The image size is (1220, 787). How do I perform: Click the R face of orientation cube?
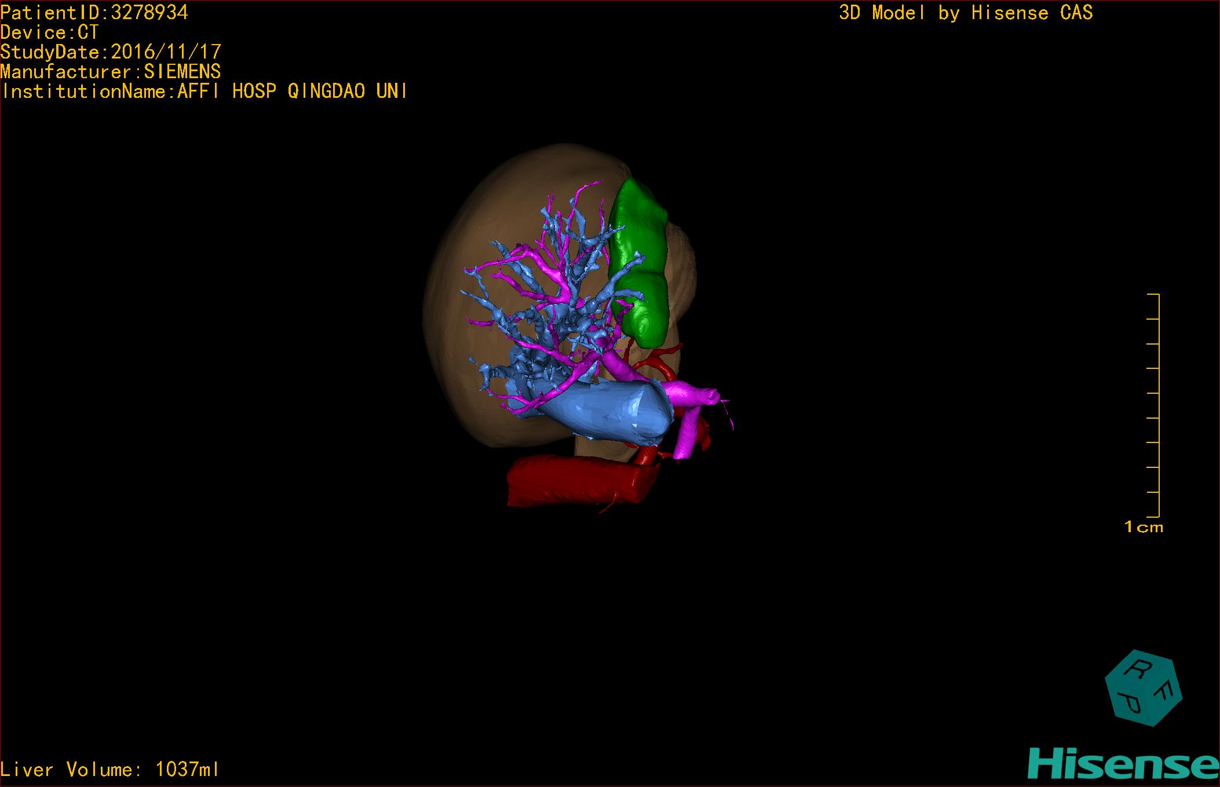coord(1139,670)
